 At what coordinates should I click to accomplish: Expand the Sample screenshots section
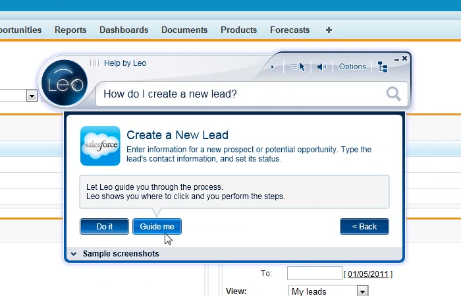pyautogui.click(x=74, y=254)
